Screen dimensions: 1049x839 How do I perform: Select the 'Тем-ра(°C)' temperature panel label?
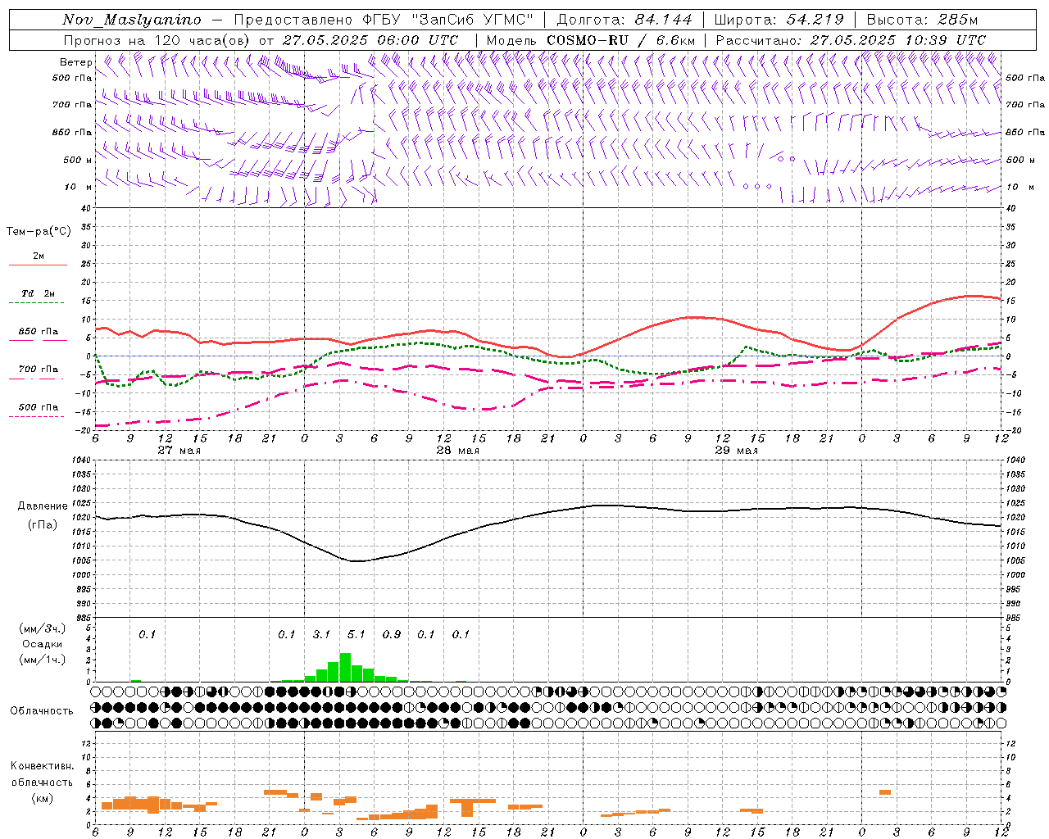[x=39, y=232]
